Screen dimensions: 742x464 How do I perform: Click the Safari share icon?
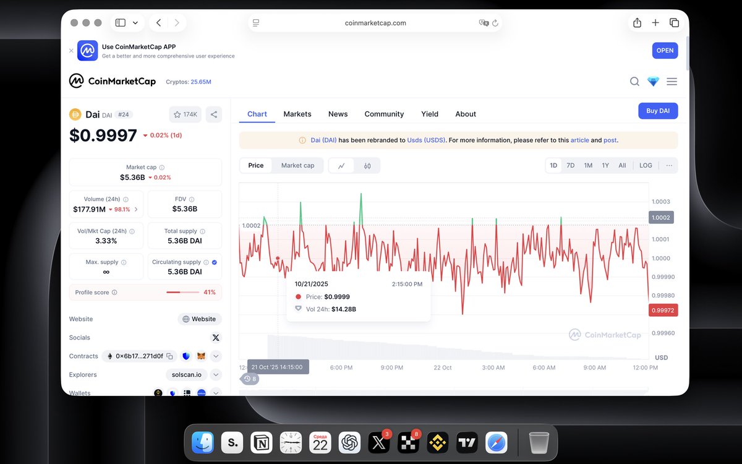click(637, 23)
